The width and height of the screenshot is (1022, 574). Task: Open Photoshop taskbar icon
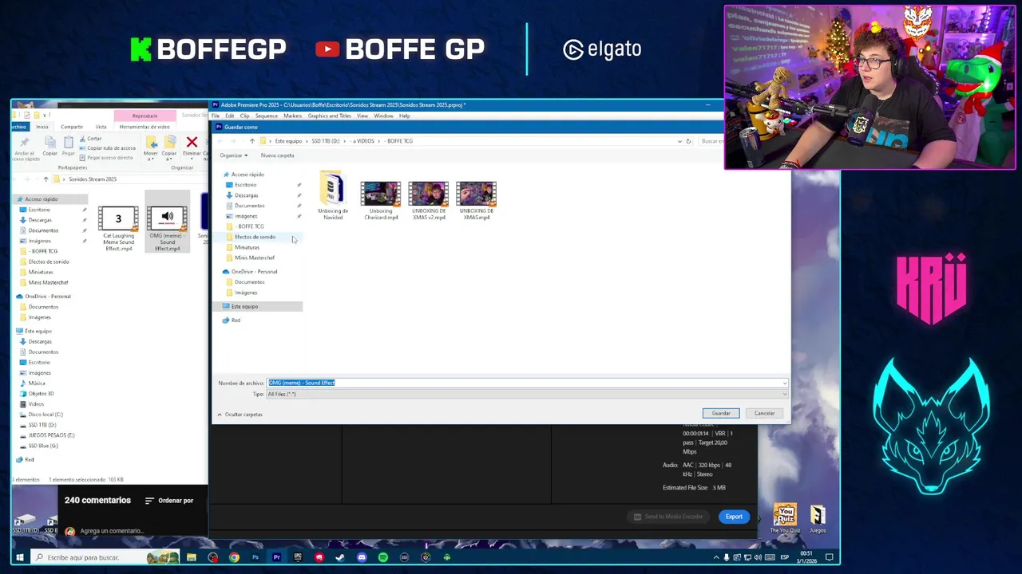tap(255, 557)
